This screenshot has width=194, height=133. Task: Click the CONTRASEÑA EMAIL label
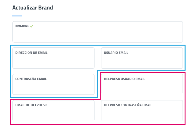31,79
